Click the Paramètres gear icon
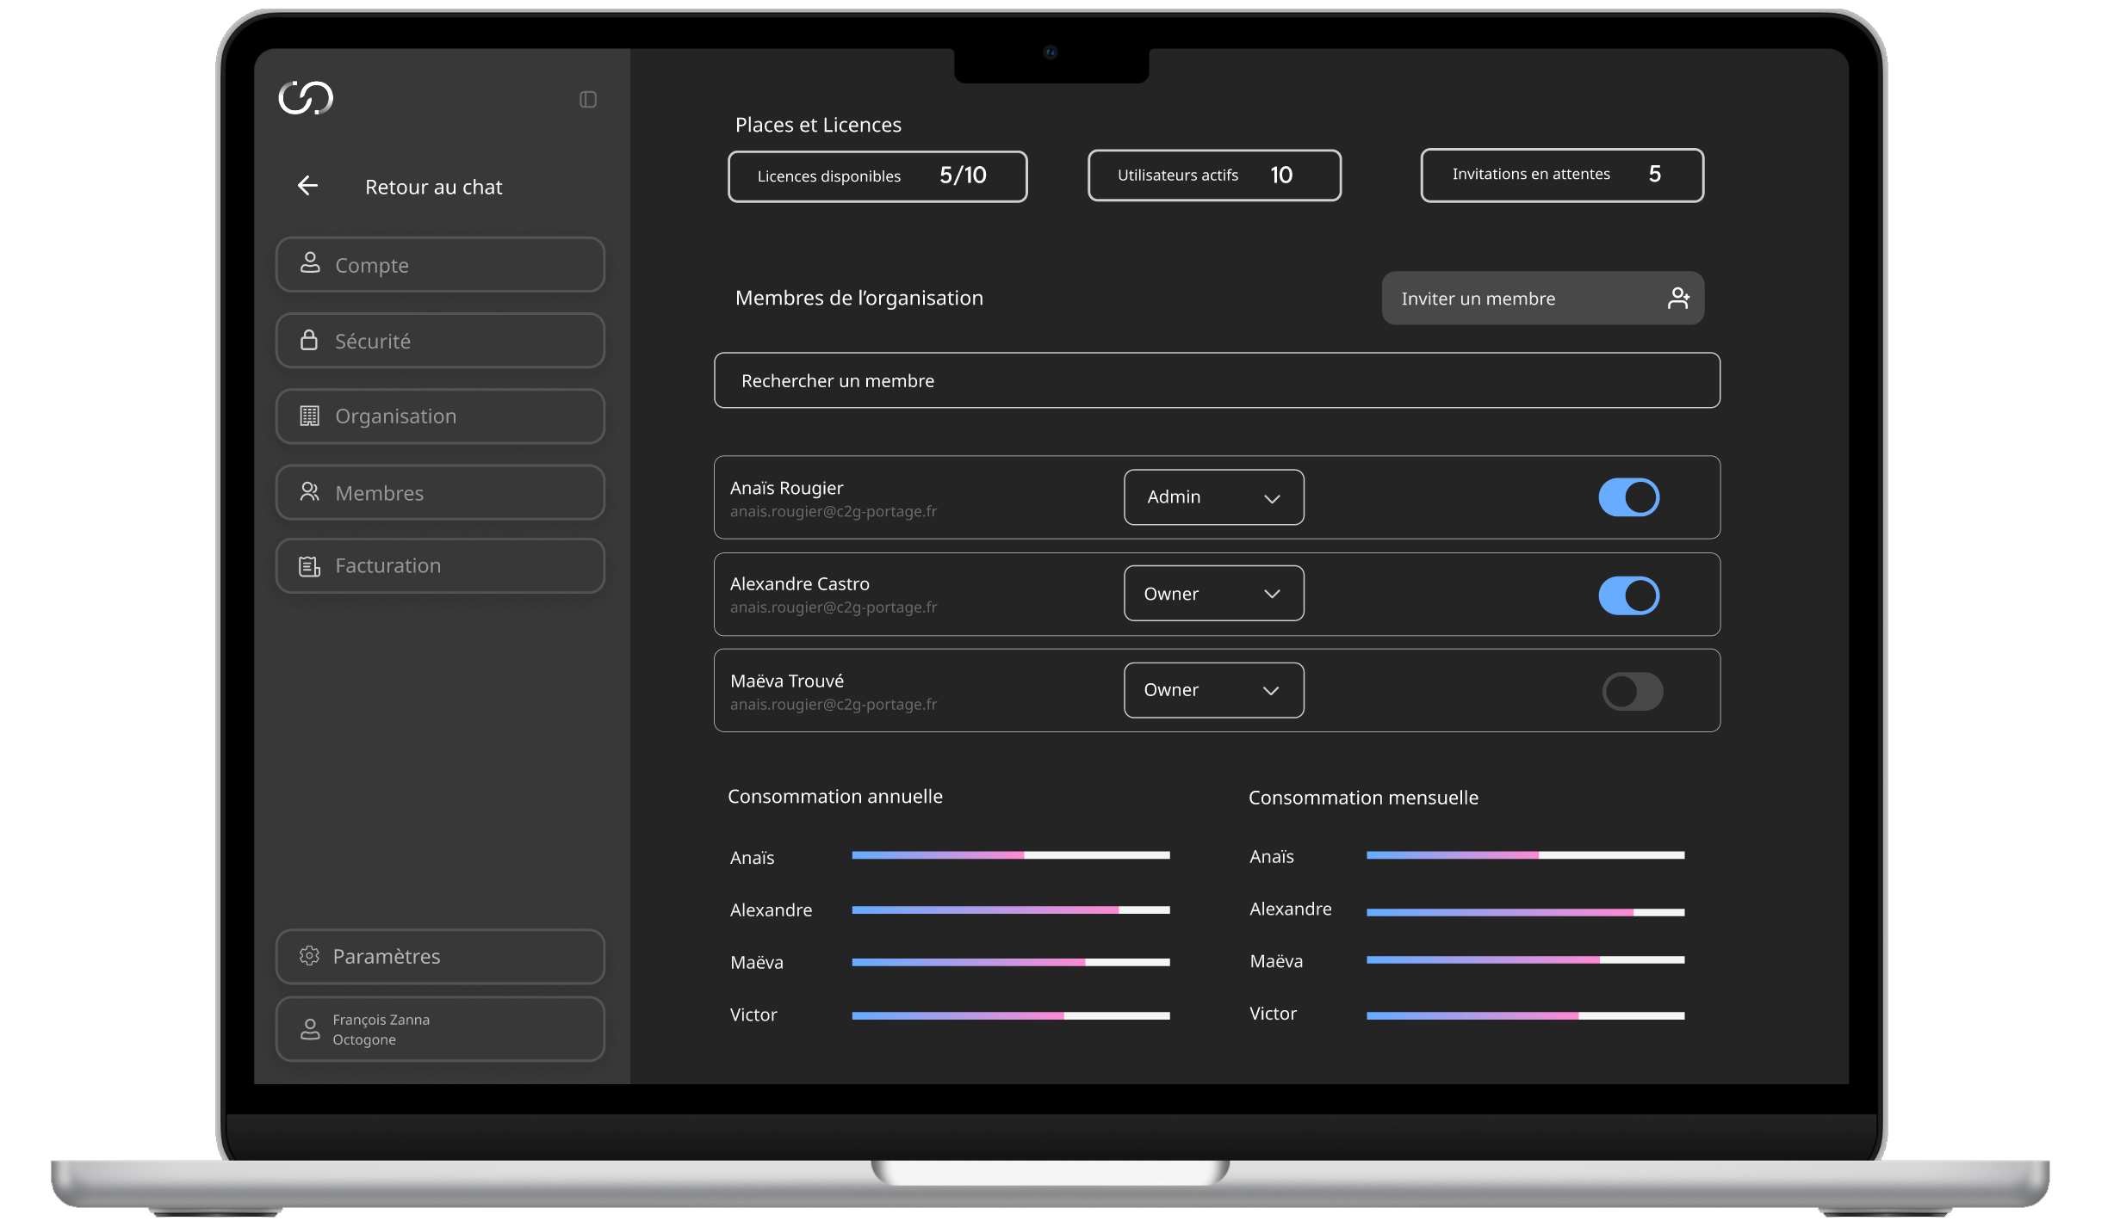2120x1227 pixels. [309, 956]
